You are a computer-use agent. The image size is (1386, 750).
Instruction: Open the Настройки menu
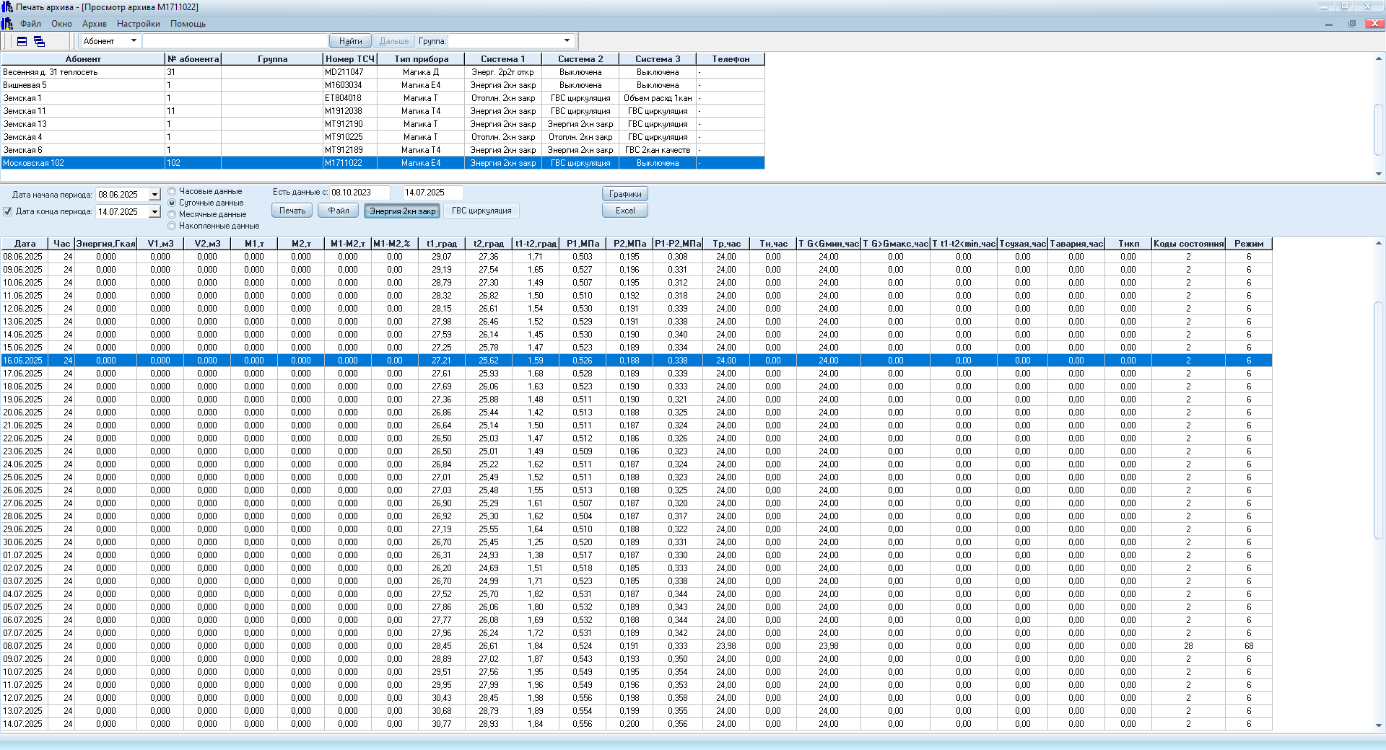(138, 24)
